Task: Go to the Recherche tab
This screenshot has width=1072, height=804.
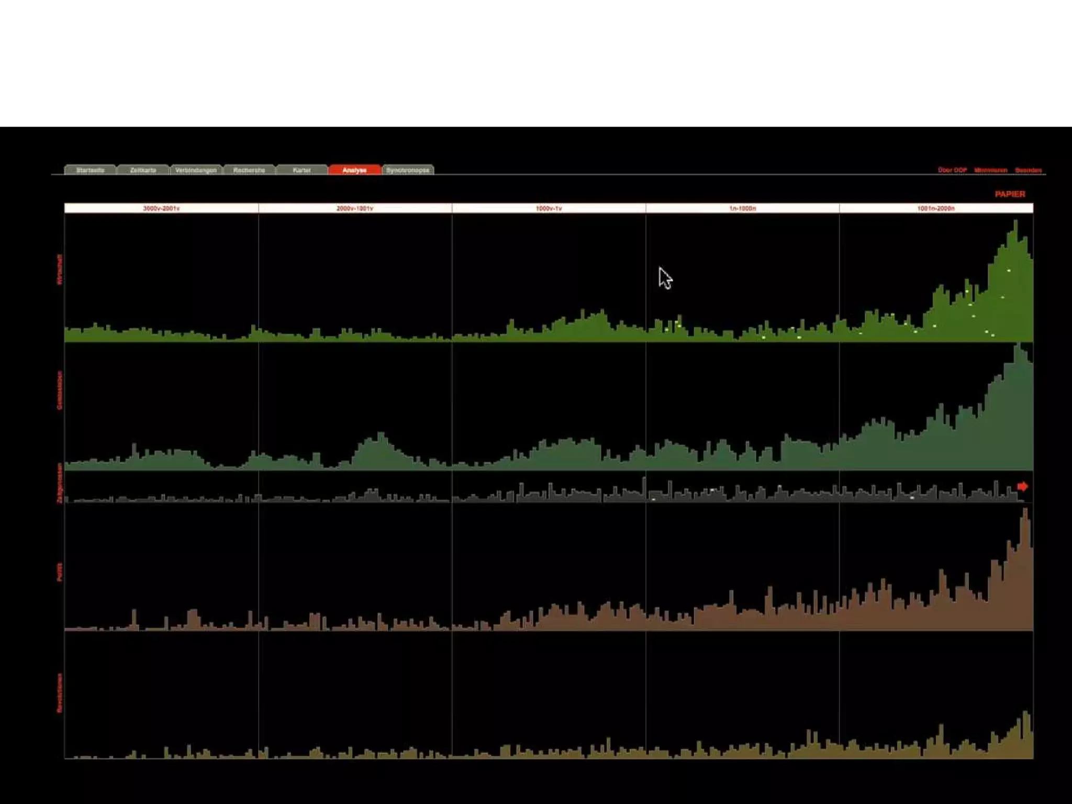Action: point(249,170)
